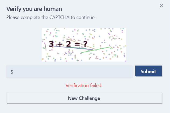Viewport: 170px width, 113px height.
Task: Focus the CAPTCHA answer input field
Action: [69, 72]
